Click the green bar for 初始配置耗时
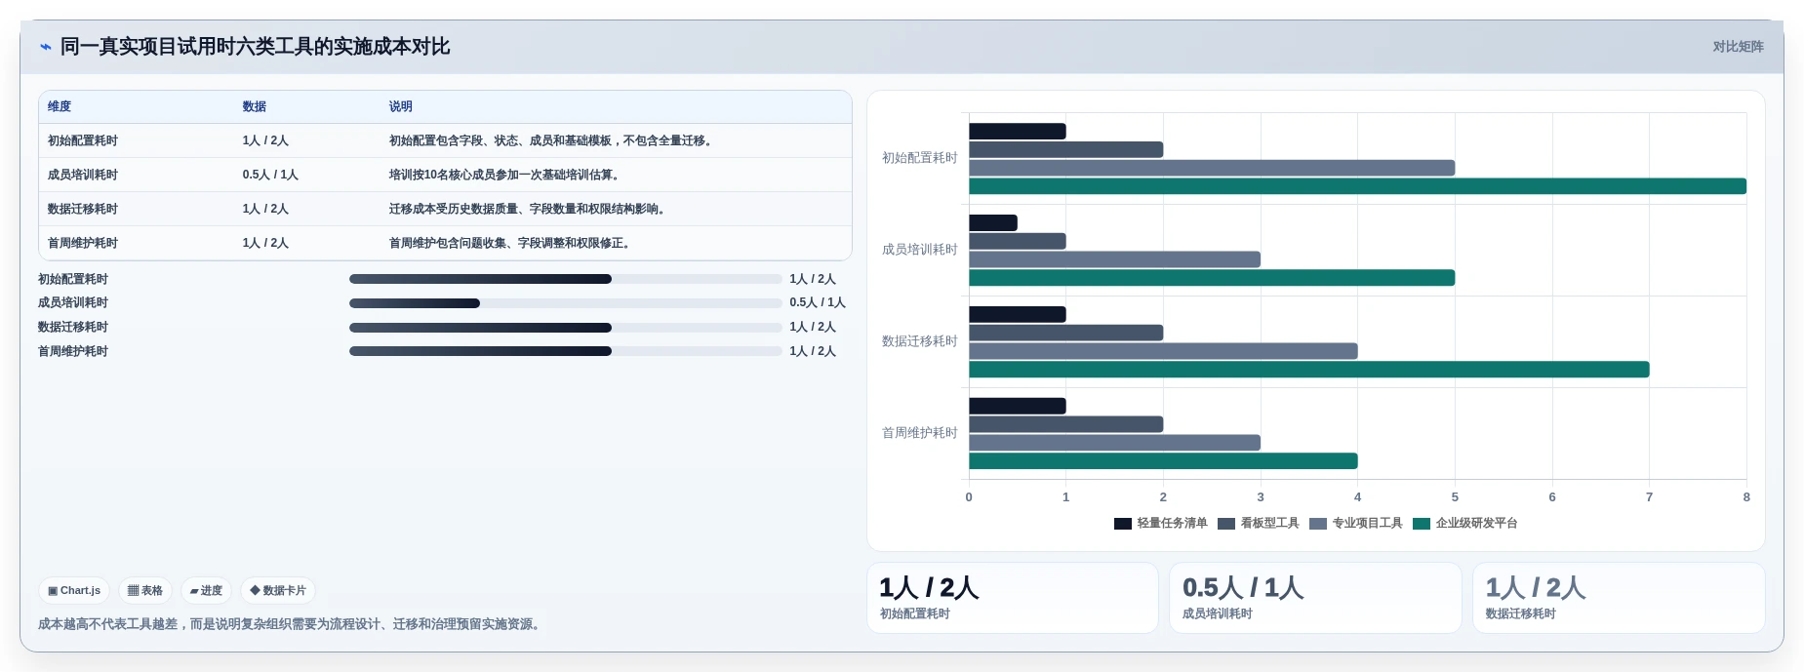Image resolution: width=1804 pixels, height=672 pixels. point(1357,186)
